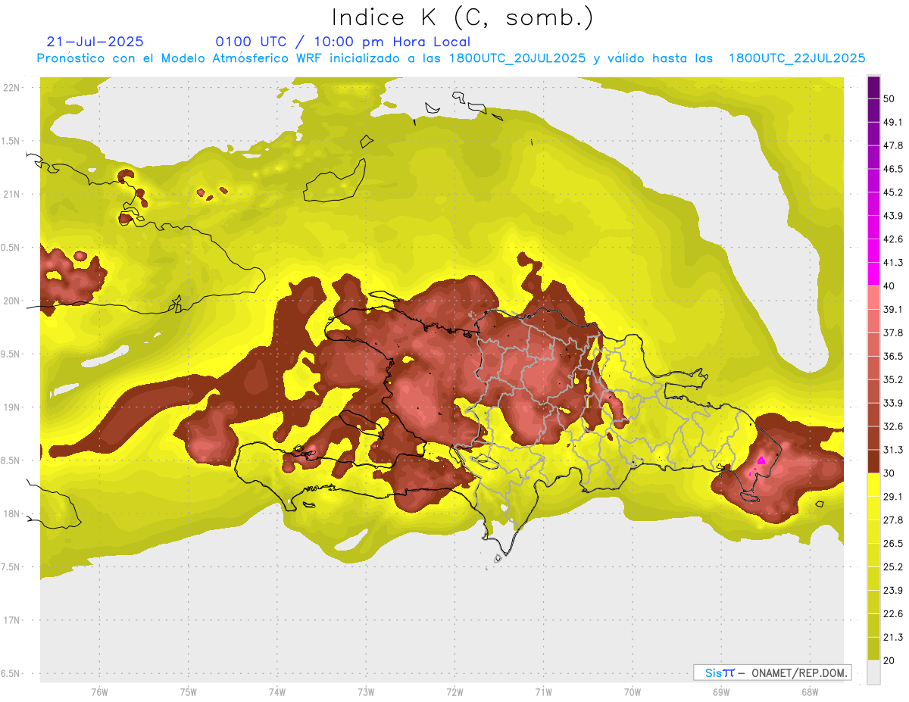Click the "20" label on the color scale
The height and width of the screenshot is (702, 909).
tap(889, 660)
